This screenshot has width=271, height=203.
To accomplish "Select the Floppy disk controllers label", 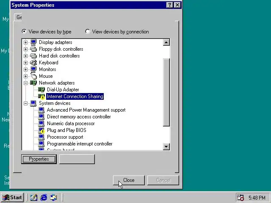I will (61, 49).
